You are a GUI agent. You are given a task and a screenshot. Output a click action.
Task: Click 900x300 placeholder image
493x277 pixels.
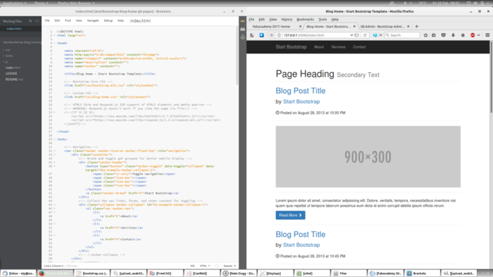[x=368, y=157]
